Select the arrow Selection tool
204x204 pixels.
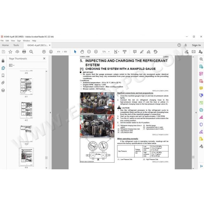tap(75, 52)
